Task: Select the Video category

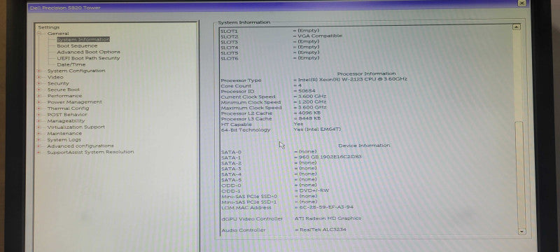Action: pyautogui.click(x=55, y=77)
